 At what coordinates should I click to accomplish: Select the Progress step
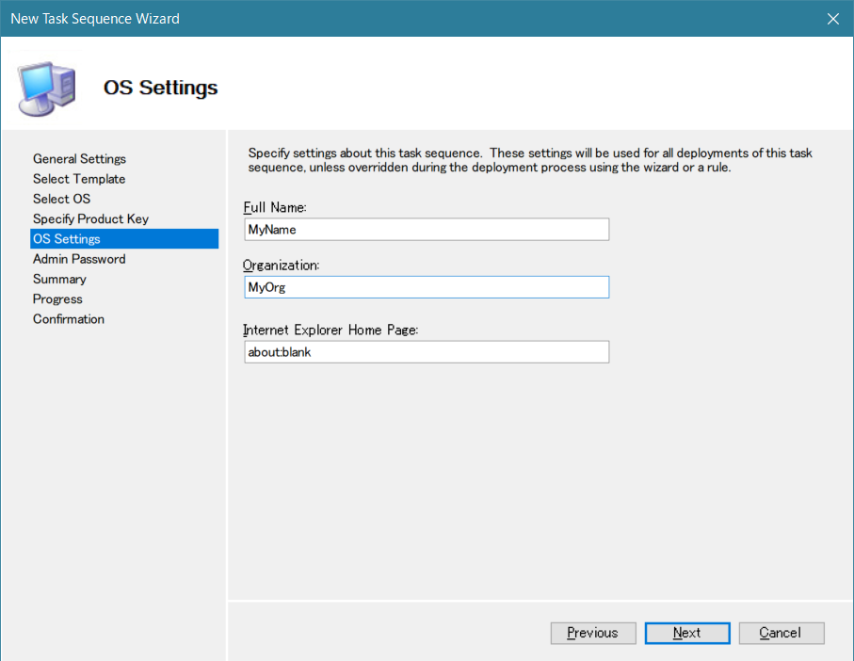pos(57,298)
